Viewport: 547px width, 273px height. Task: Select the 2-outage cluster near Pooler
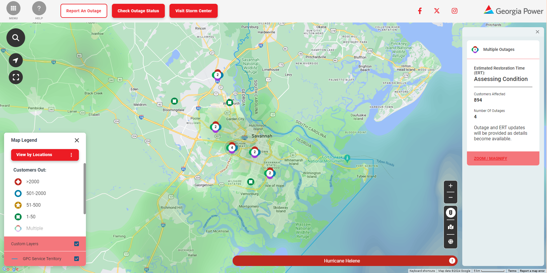point(216,127)
